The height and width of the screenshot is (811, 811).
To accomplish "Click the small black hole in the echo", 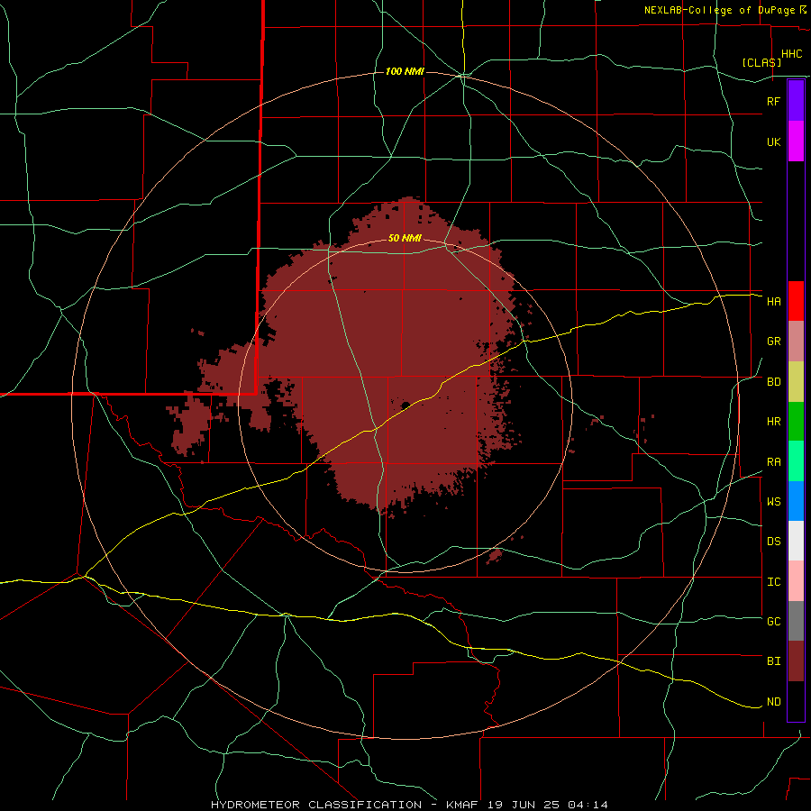I will (x=405, y=405).
